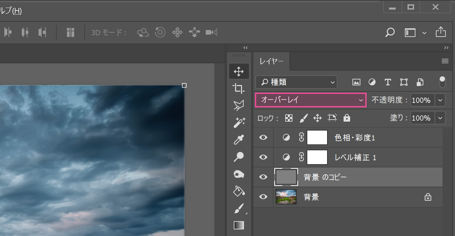Switch to the レイヤー panel tab
455x236 pixels.
tap(271, 61)
